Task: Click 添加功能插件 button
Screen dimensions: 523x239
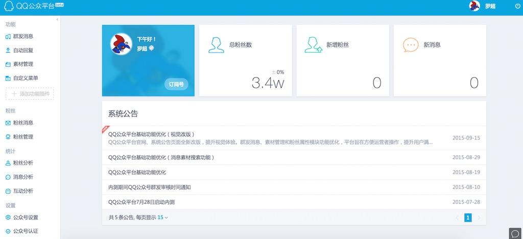Action: [x=30, y=93]
